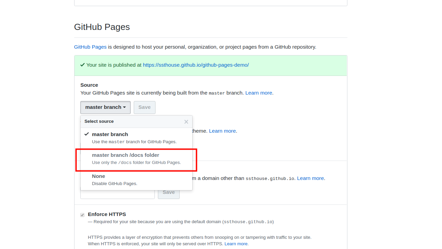Click Learn more about choosing a theme
The height and width of the screenshot is (249, 442).
[222, 131]
